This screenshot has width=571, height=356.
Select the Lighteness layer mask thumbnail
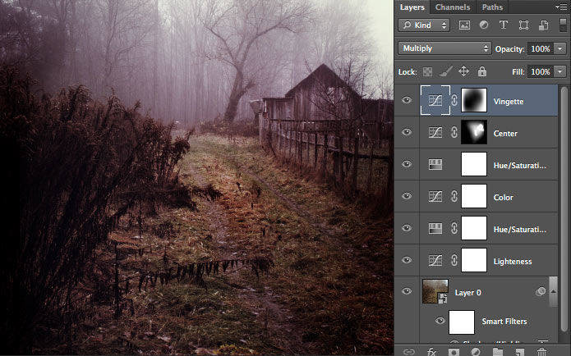click(474, 260)
